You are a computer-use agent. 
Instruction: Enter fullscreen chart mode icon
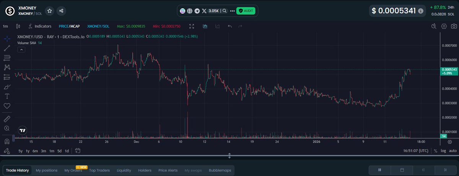[192, 26]
